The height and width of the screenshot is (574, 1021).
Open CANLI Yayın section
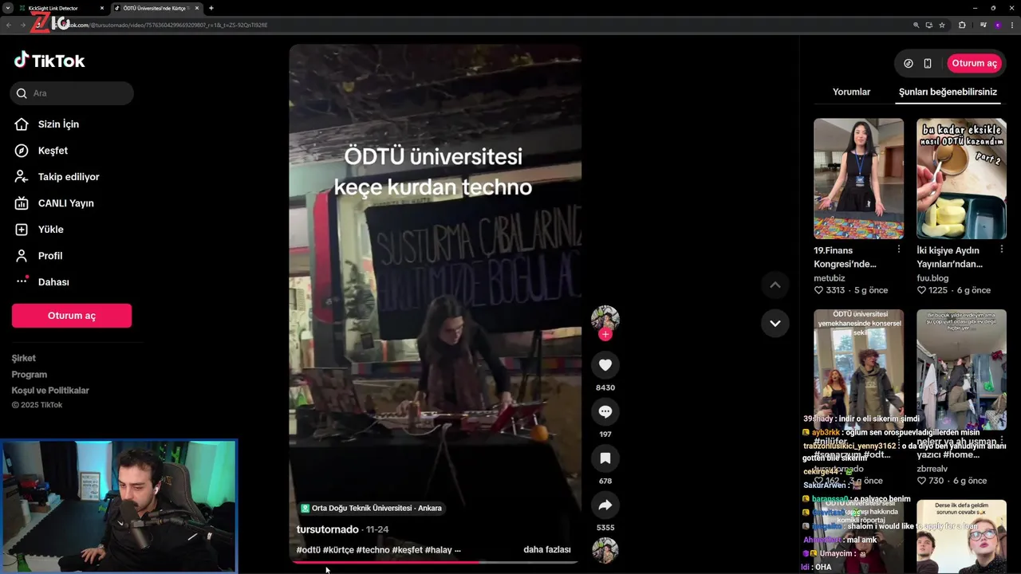click(x=65, y=203)
